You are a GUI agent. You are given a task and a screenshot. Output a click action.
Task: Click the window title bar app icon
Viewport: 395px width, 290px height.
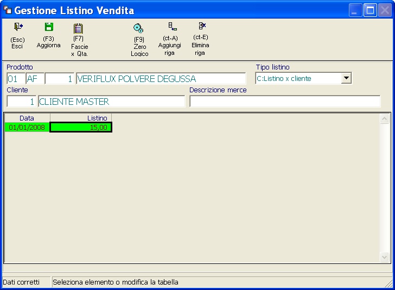tap(8, 10)
